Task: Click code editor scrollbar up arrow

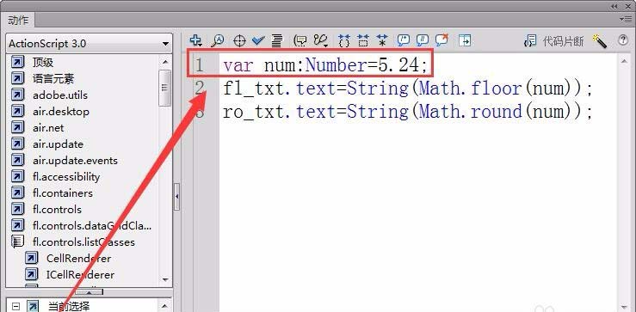Action: click(625, 61)
